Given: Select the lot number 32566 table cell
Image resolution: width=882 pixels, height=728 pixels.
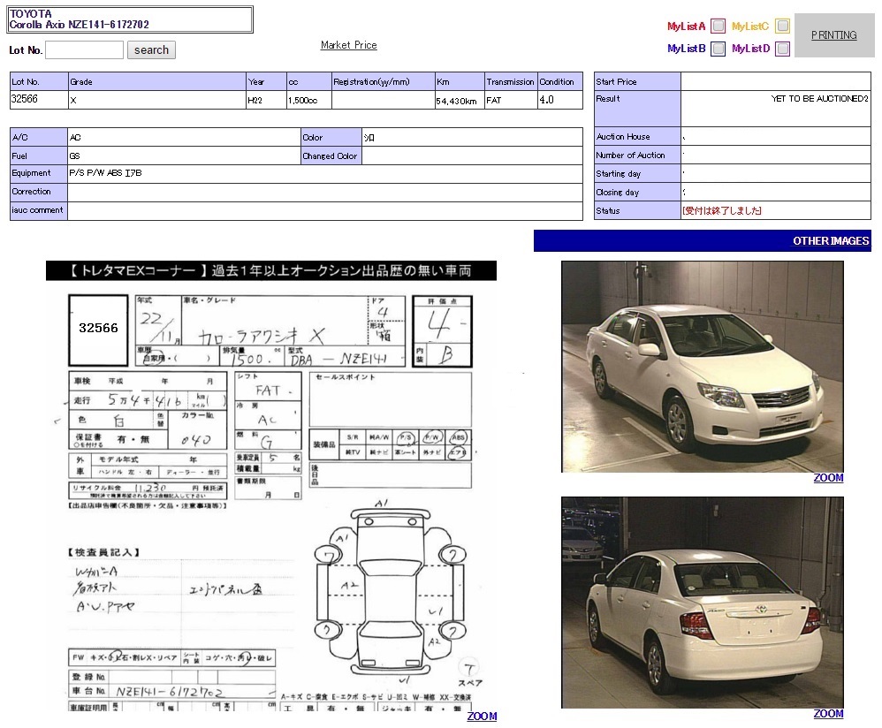Looking at the screenshot, I should (x=38, y=100).
